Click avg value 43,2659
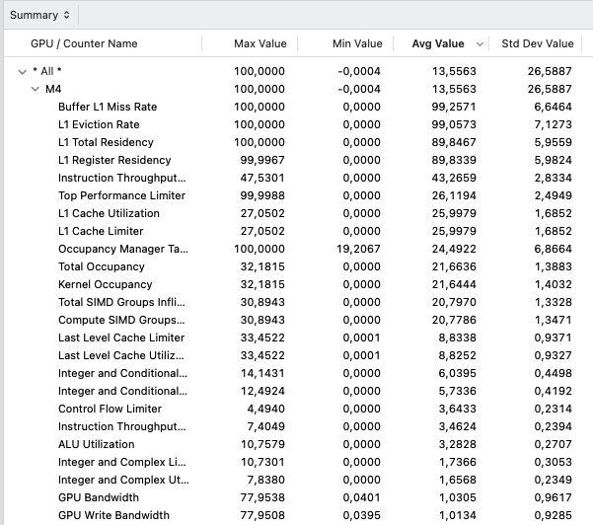This screenshot has width=593, height=525. pyautogui.click(x=454, y=179)
